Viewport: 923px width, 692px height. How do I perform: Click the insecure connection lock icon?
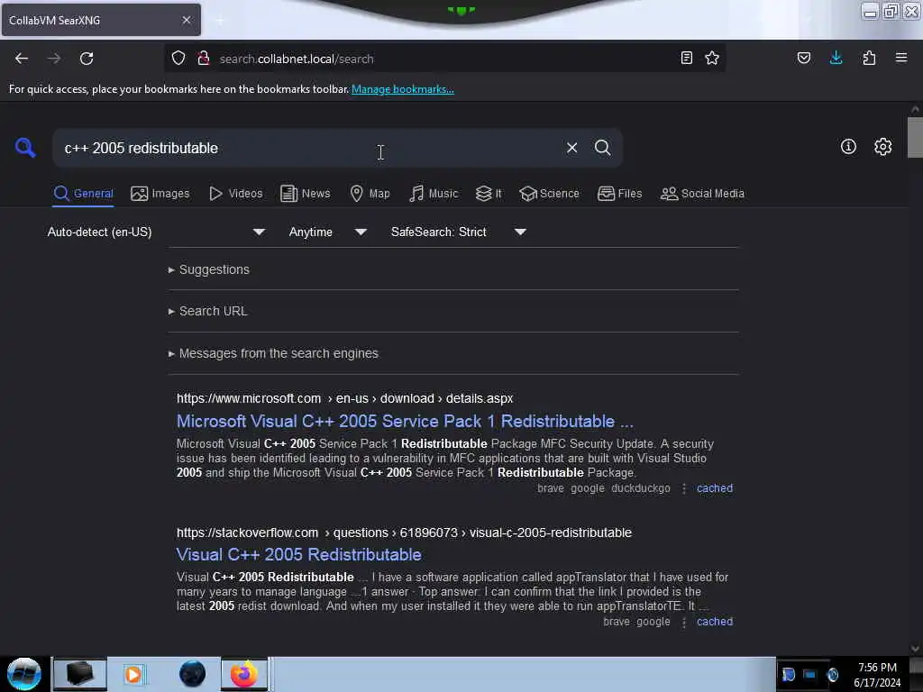[204, 59]
